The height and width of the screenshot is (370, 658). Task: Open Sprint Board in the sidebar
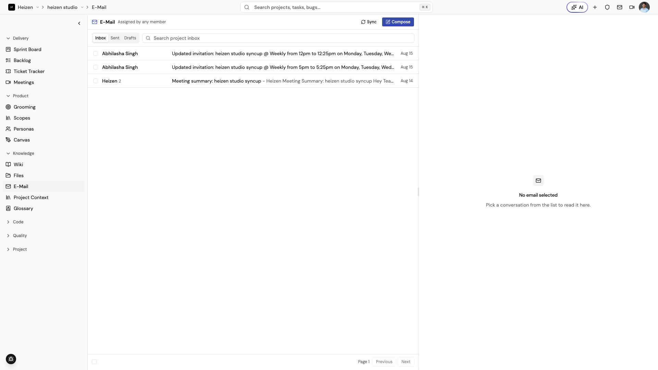point(44,49)
